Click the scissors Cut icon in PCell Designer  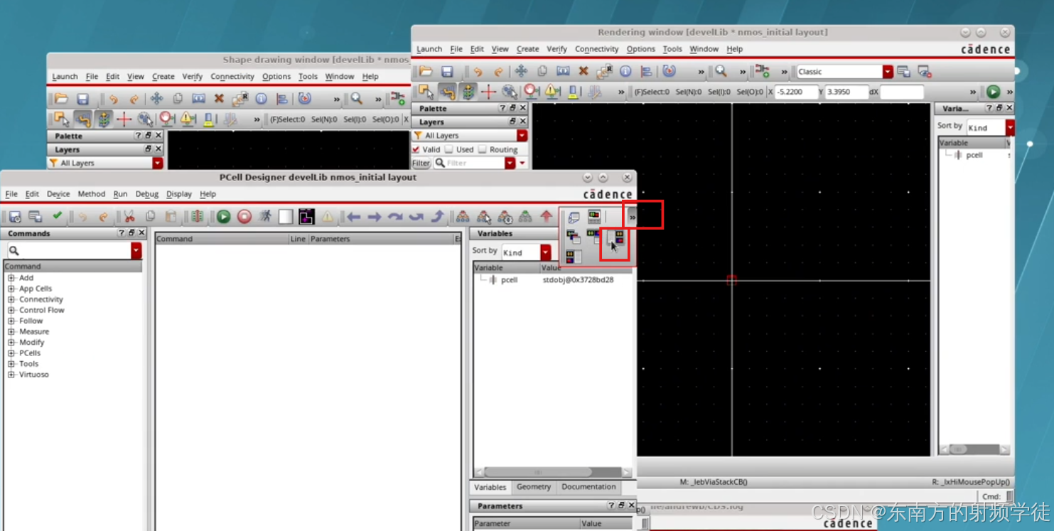129,217
